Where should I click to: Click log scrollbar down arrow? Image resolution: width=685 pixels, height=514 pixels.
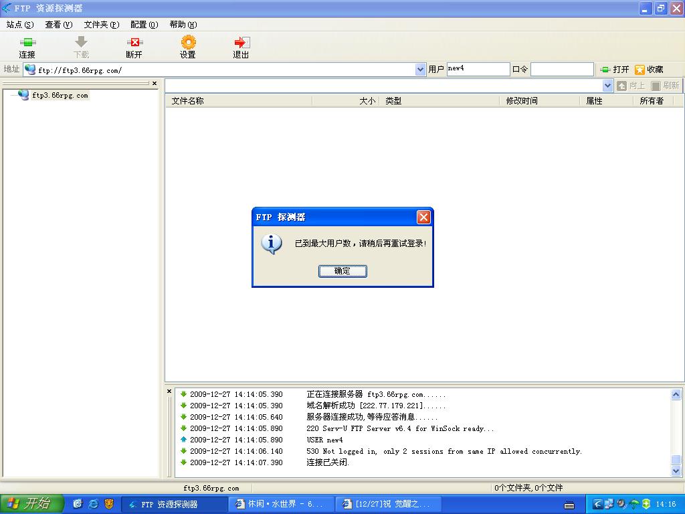(676, 471)
